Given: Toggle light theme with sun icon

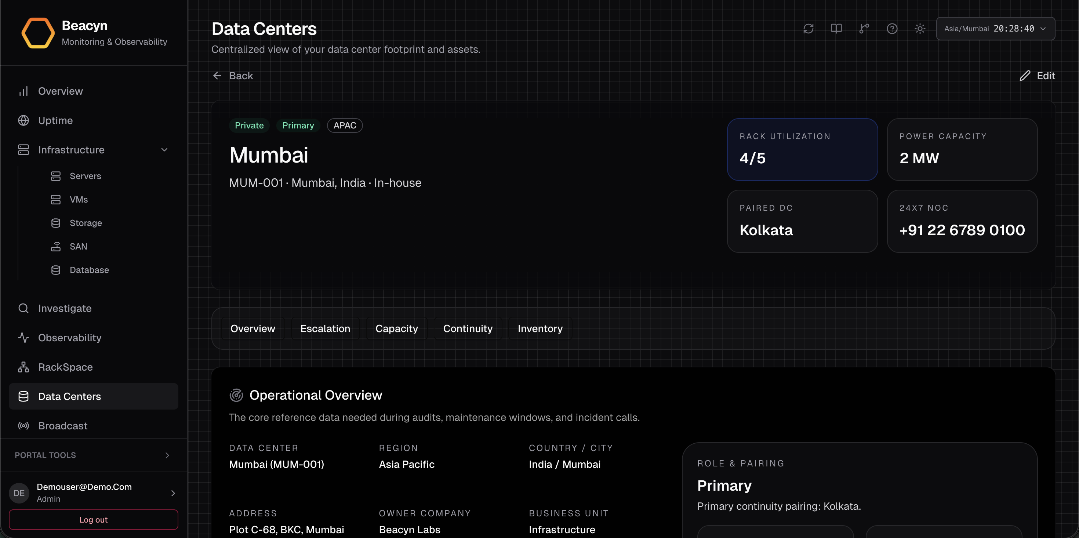Looking at the screenshot, I should click(x=920, y=29).
